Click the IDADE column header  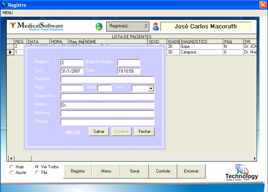point(173,41)
